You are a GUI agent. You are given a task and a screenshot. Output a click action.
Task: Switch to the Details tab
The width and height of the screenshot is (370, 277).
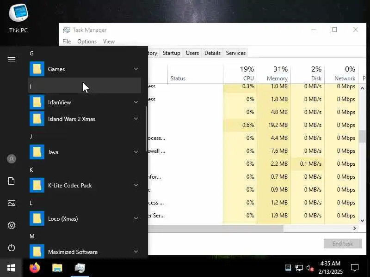(x=212, y=53)
